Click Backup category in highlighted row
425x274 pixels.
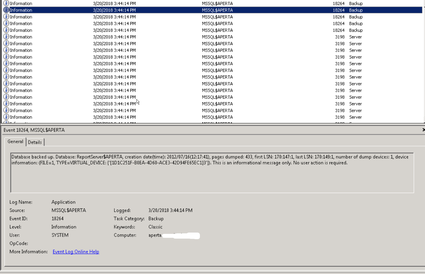coord(356,10)
